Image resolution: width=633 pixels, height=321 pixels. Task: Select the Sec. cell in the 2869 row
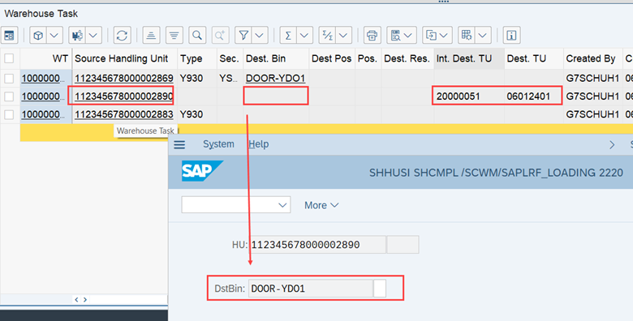(230, 79)
